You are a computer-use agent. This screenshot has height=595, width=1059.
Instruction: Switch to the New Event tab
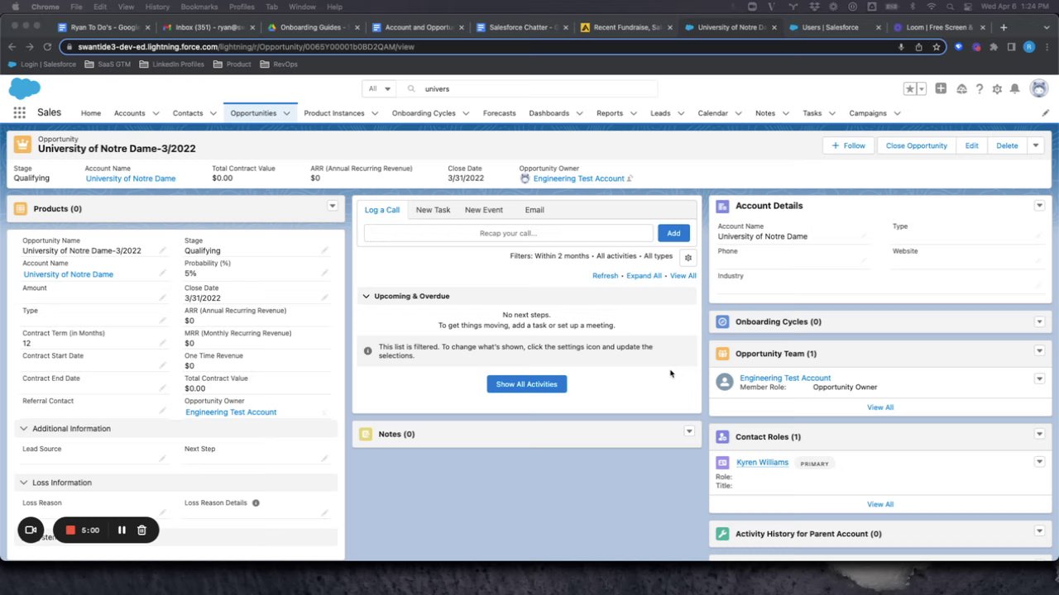pos(483,210)
